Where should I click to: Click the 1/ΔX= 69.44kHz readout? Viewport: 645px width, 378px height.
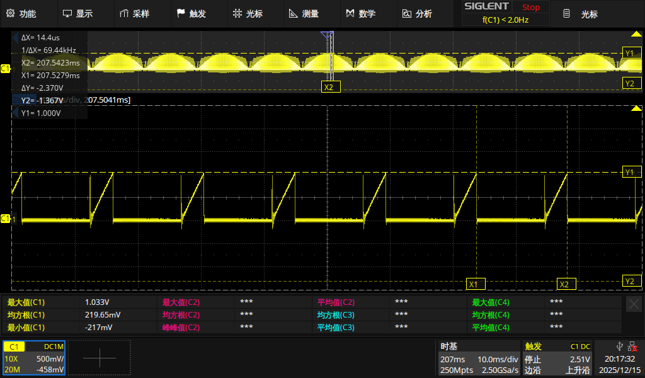coord(49,50)
